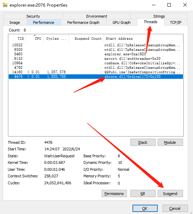Switch to the TCP/IP tab
The width and height of the screenshot is (193, 214).
pos(176,22)
